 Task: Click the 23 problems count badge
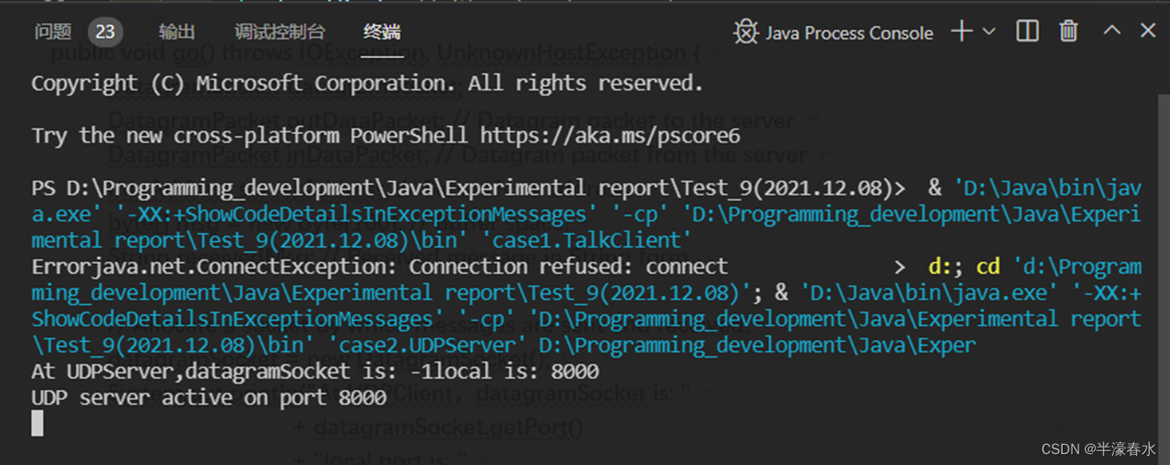[x=105, y=32]
